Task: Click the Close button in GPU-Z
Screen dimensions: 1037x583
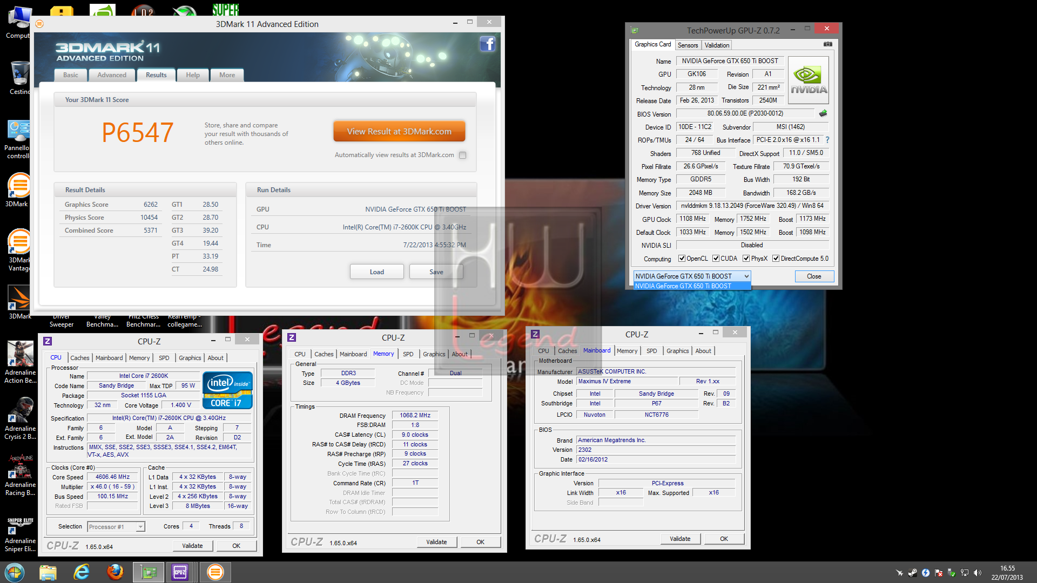Action: [x=814, y=276]
